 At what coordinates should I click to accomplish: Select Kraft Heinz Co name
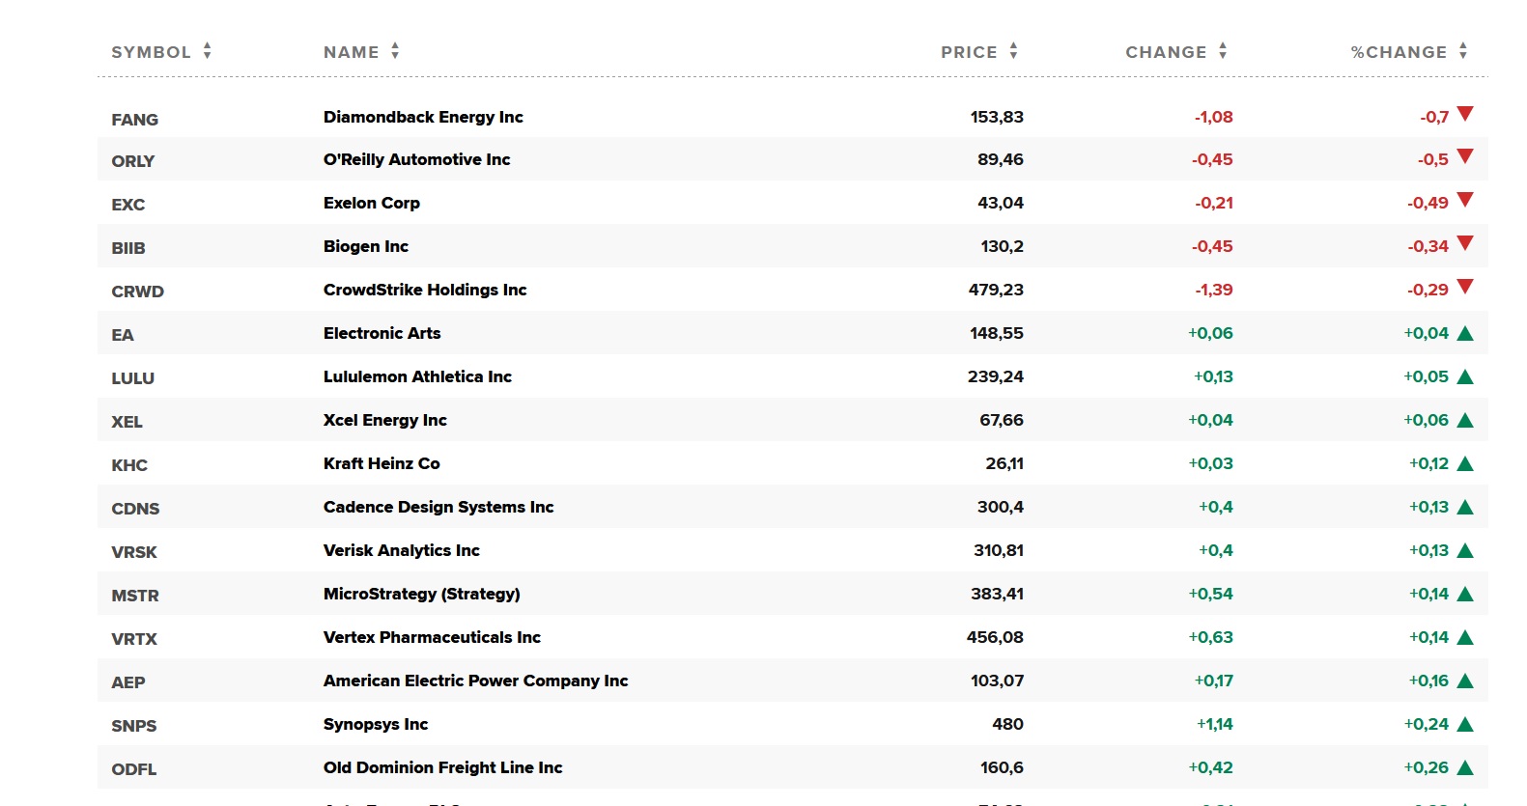382,463
